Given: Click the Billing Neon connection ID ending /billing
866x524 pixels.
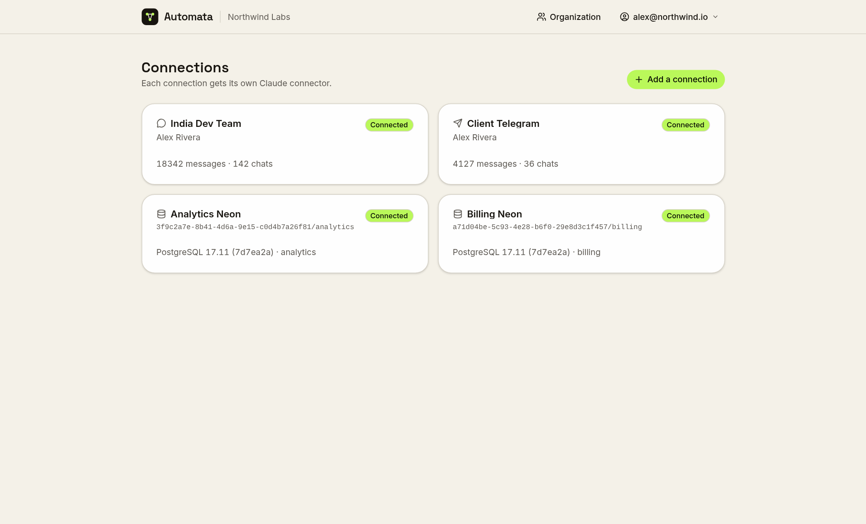Looking at the screenshot, I should click(547, 227).
